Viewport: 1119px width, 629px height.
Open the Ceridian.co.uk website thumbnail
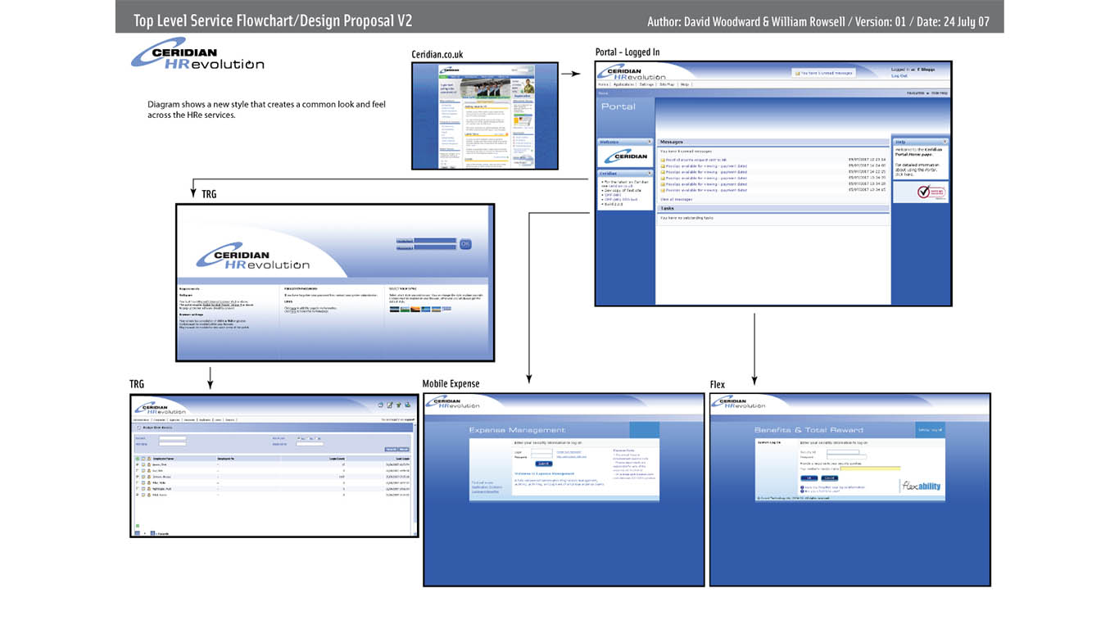pos(485,115)
